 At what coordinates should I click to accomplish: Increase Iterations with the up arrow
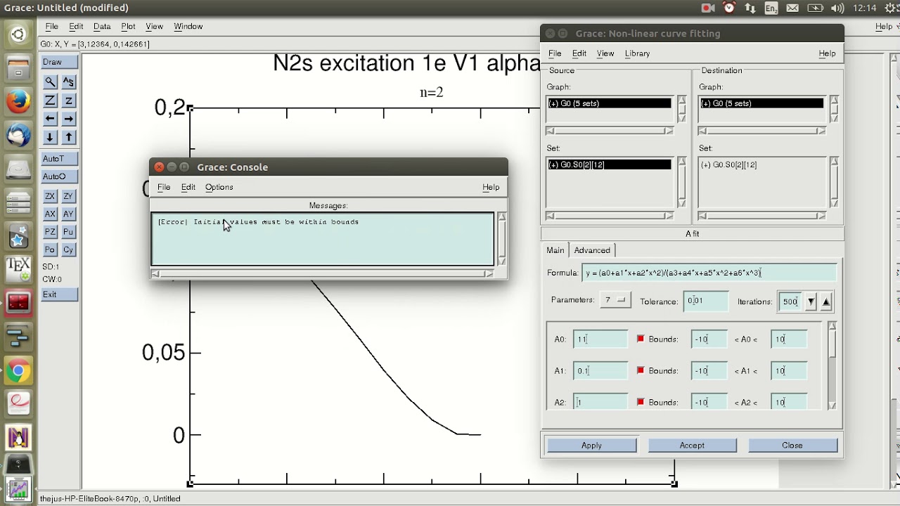[x=826, y=301]
